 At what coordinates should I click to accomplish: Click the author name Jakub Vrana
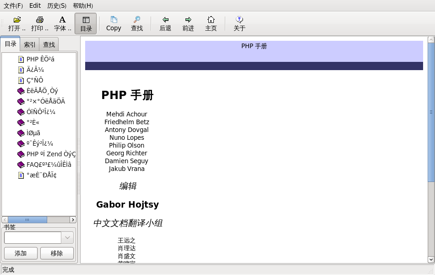(126, 169)
